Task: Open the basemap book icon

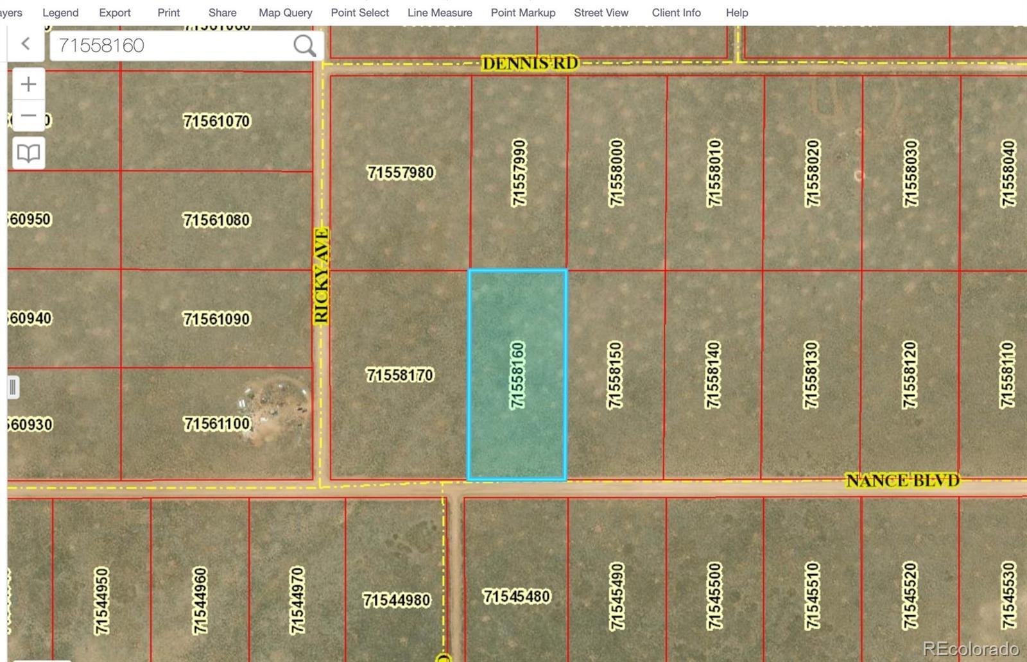Action: click(x=28, y=153)
